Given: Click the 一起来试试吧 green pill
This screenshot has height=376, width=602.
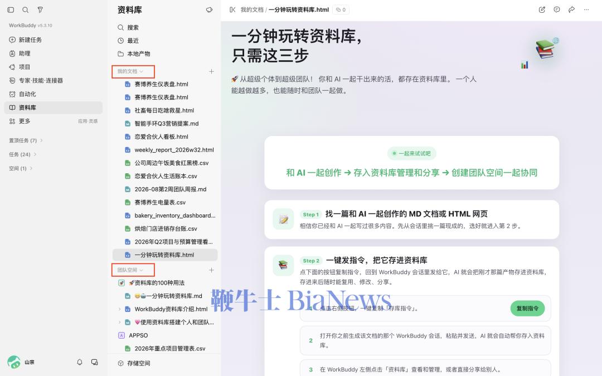Looking at the screenshot, I should pos(411,154).
